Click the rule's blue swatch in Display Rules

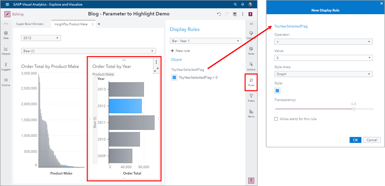click(x=174, y=78)
